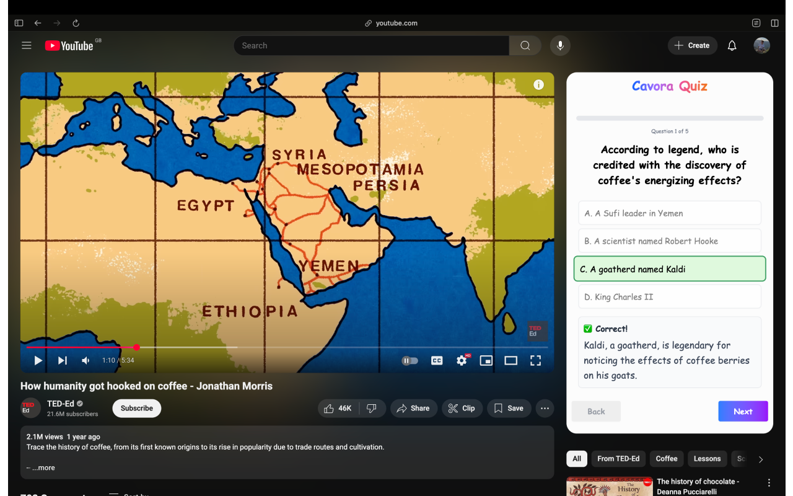Toggle closed captions
793x496 pixels.
[x=437, y=360]
